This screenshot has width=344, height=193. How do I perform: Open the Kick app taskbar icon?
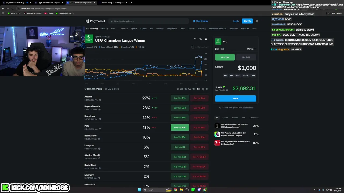[x=193, y=190]
